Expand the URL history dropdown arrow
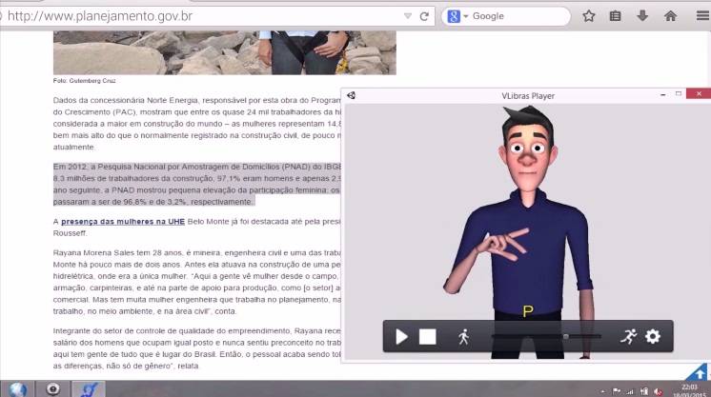This screenshot has height=397, width=711. (x=408, y=16)
